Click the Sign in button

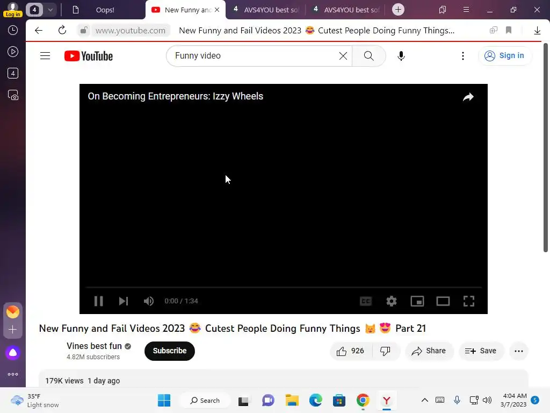coord(504,55)
